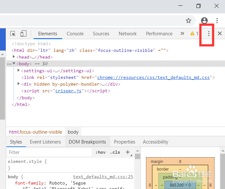Open the ellipsis actions for body node
Screen dimensions: 225x189
[9, 64]
